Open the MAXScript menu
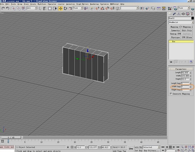 point(115,4)
